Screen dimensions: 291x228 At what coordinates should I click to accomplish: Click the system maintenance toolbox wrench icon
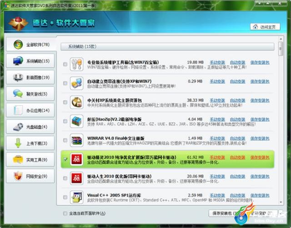click(x=77, y=64)
